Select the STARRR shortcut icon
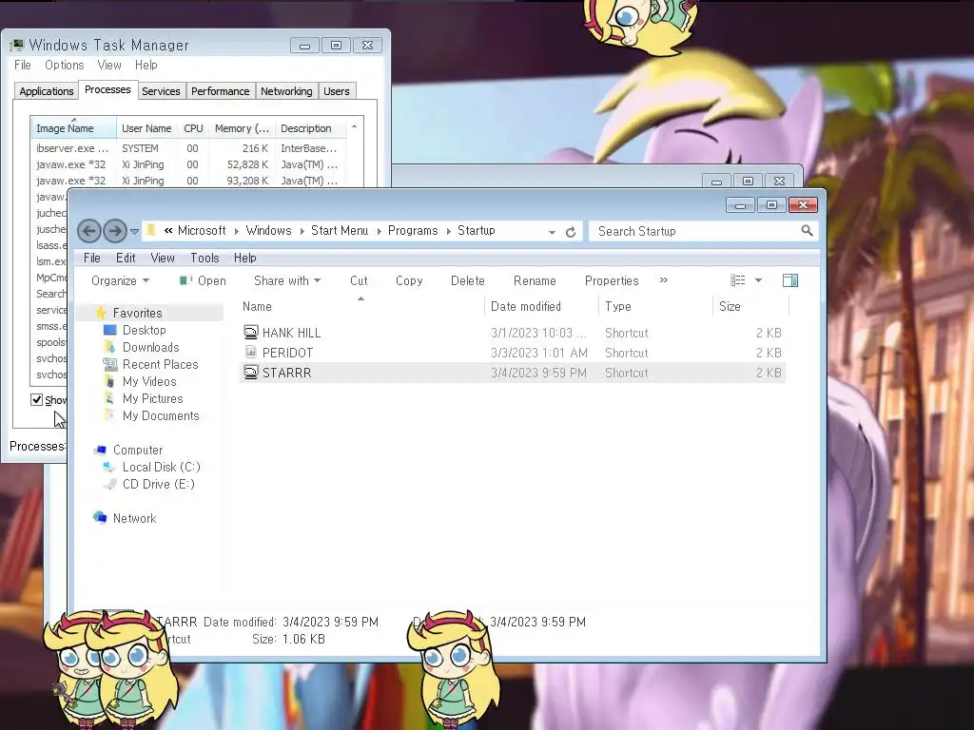This screenshot has height=730, width=974. point(250,372)
